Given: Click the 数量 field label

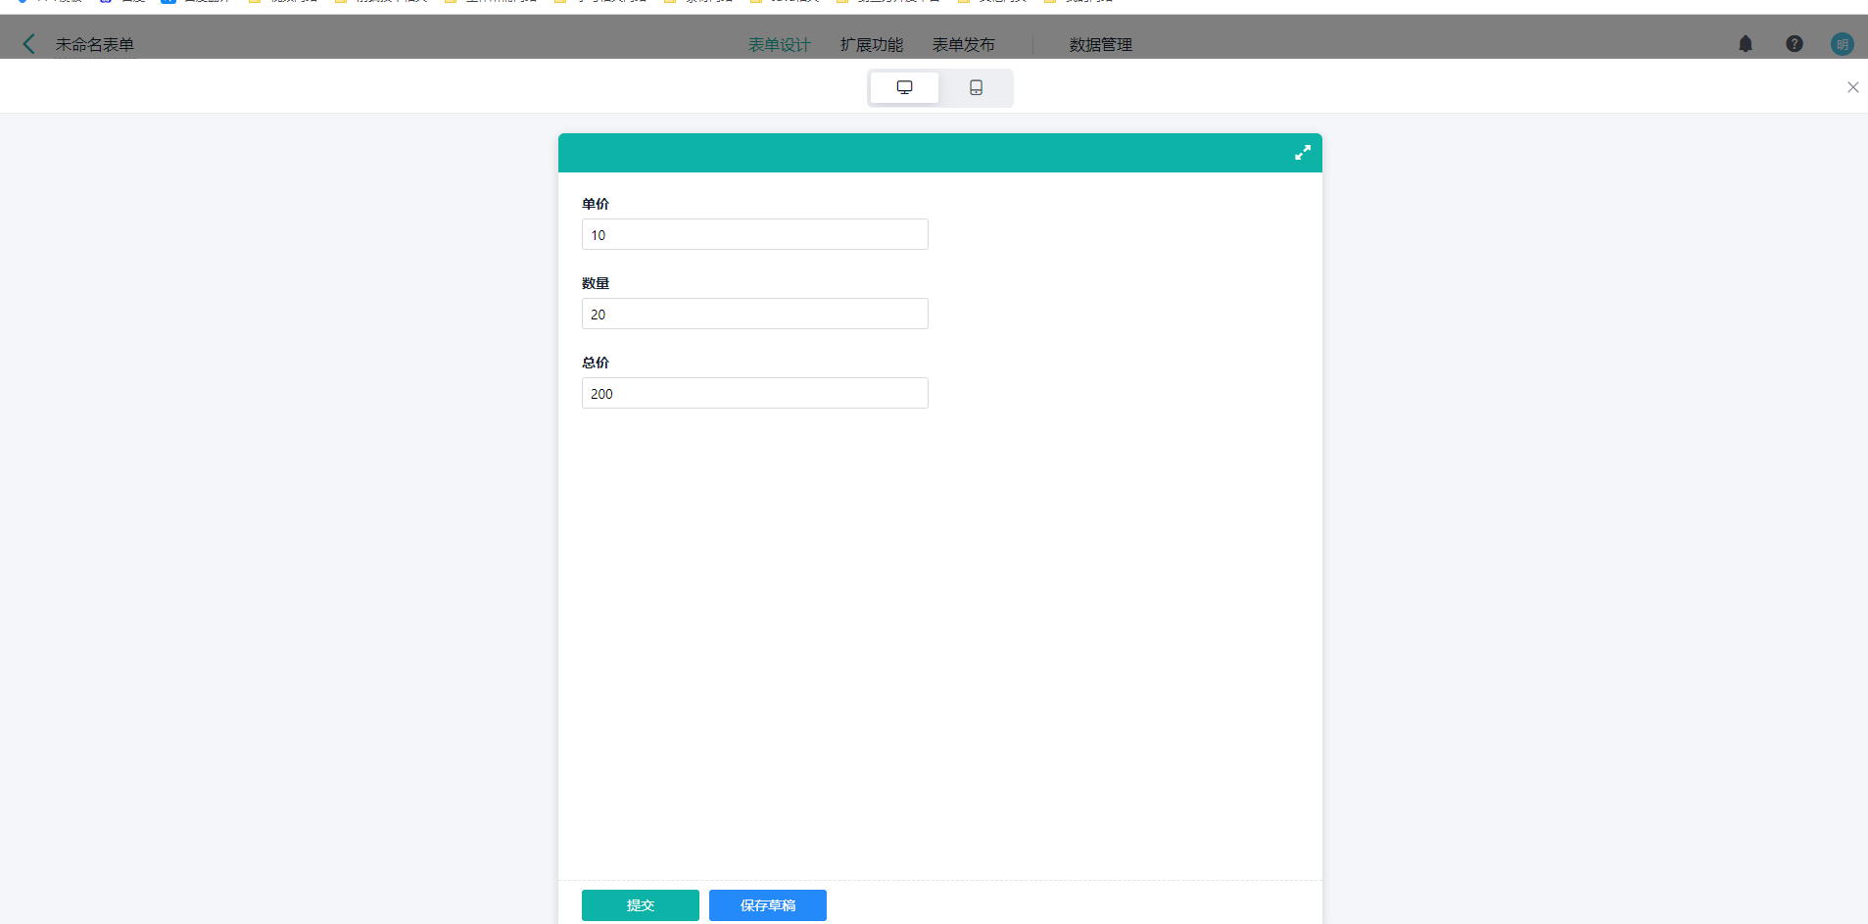Looking at the screenshot, I should pyautogui.click(x=596, y=283).
